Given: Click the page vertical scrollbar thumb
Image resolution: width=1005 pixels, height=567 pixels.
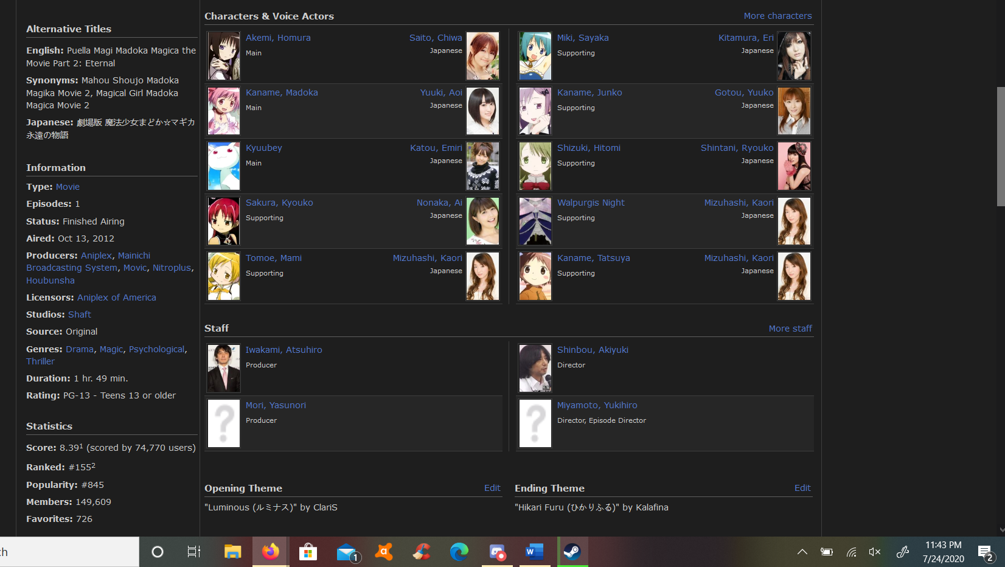Looking at the screenshot, I should click(x=1000, y=146).
